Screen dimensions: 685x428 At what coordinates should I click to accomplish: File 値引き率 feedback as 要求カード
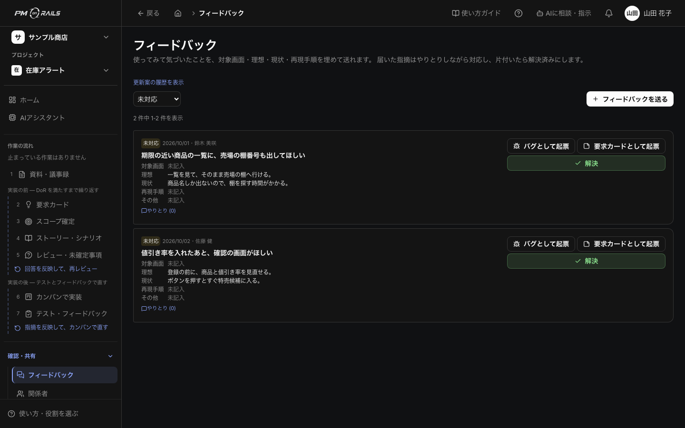pos(621,244)
